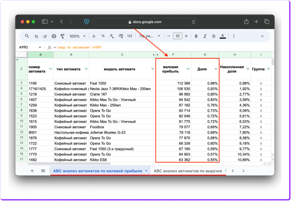Open the 123 number formats menu
The image size is (291, 201).
click(130, 36)
